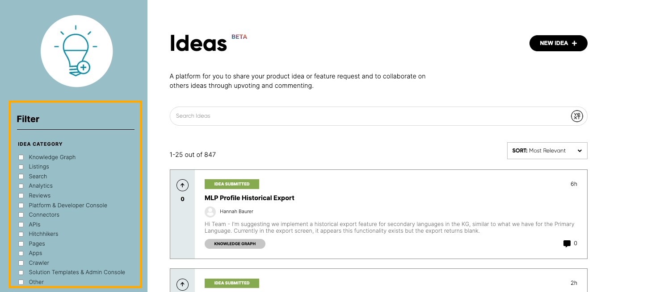The image size is (647, 292).
Task: Click the New Idea button
Action: click(558, 43)
